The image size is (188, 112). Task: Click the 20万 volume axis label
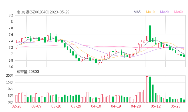[9, 76]
